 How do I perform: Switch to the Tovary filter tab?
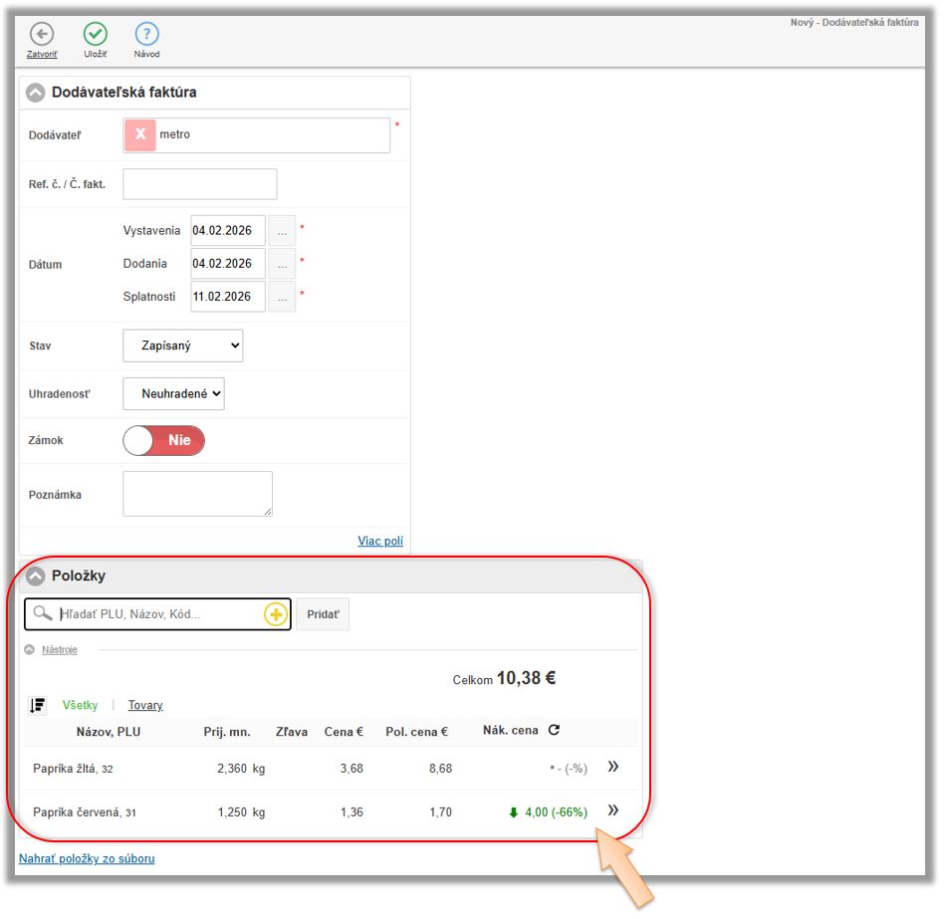click(x=145, y=705)
